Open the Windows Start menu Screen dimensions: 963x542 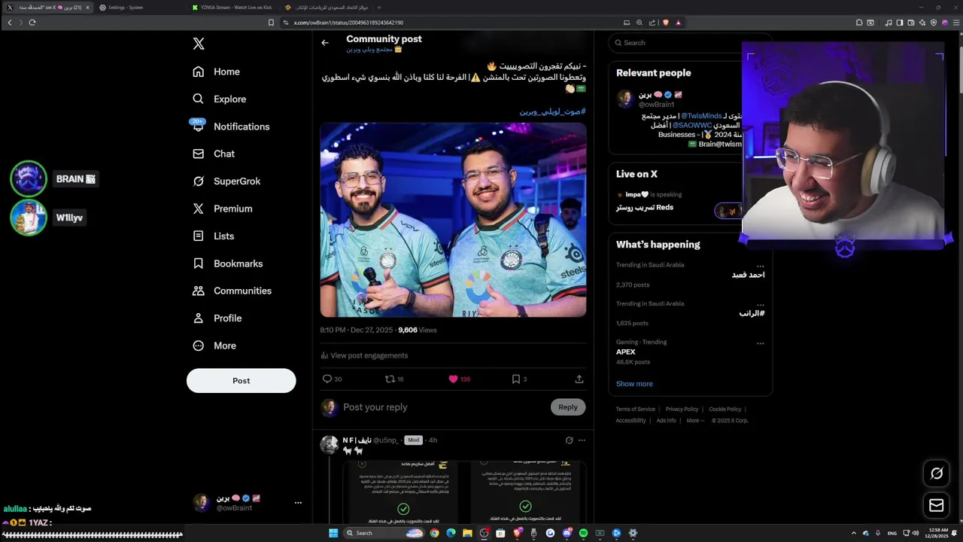pyautogui.click(x=334, y=533)
